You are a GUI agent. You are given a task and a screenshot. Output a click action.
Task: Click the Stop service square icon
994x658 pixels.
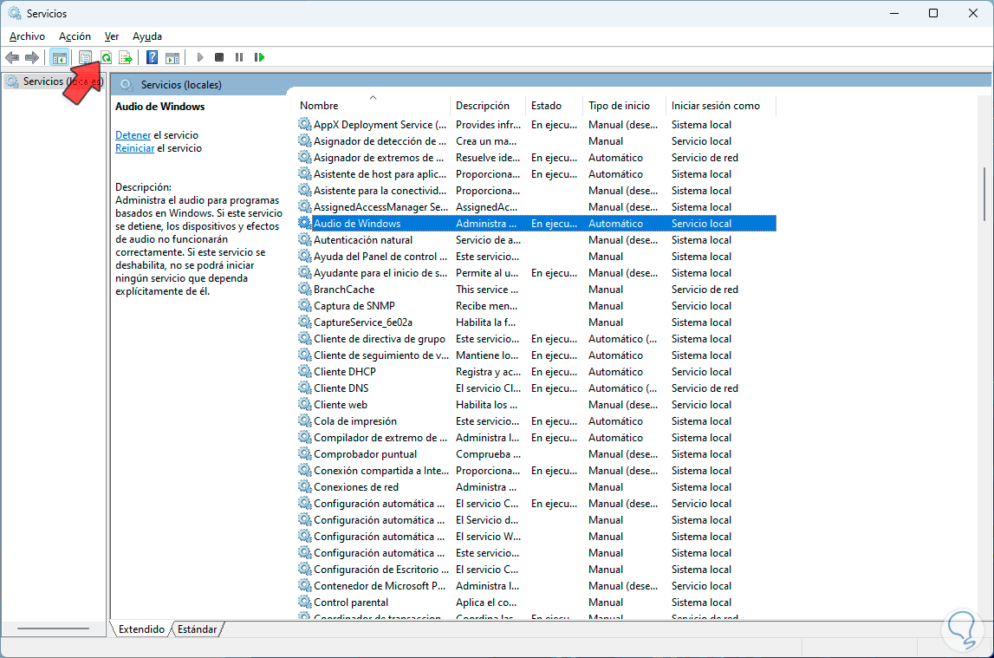tap(219, 58)
